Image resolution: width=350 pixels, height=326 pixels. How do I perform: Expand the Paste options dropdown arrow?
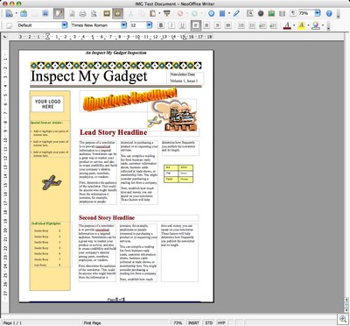point(159,13)
